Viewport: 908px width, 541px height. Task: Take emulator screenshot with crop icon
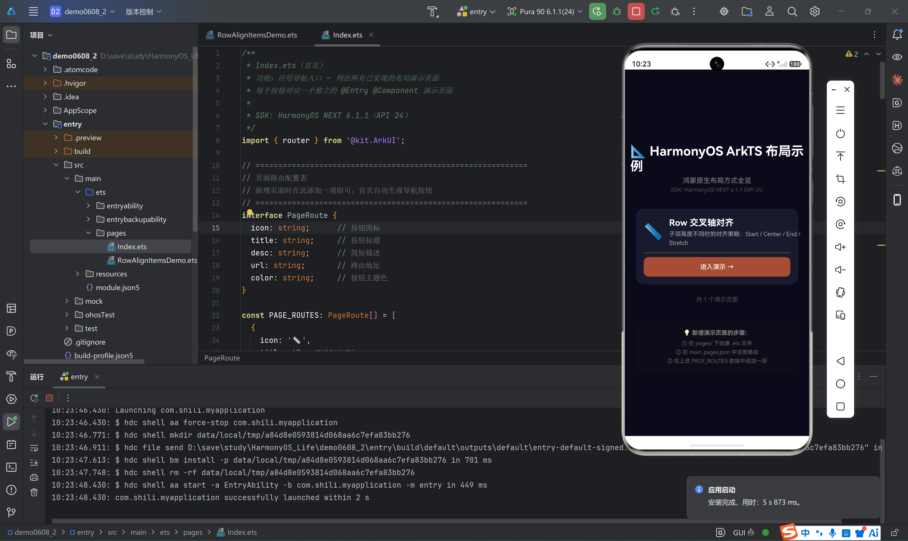click(840, 179)
